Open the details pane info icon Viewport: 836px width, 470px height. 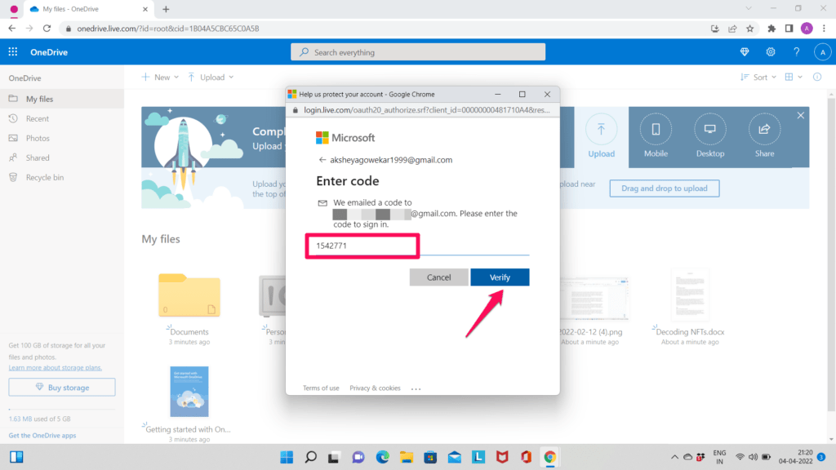[817, 77]
